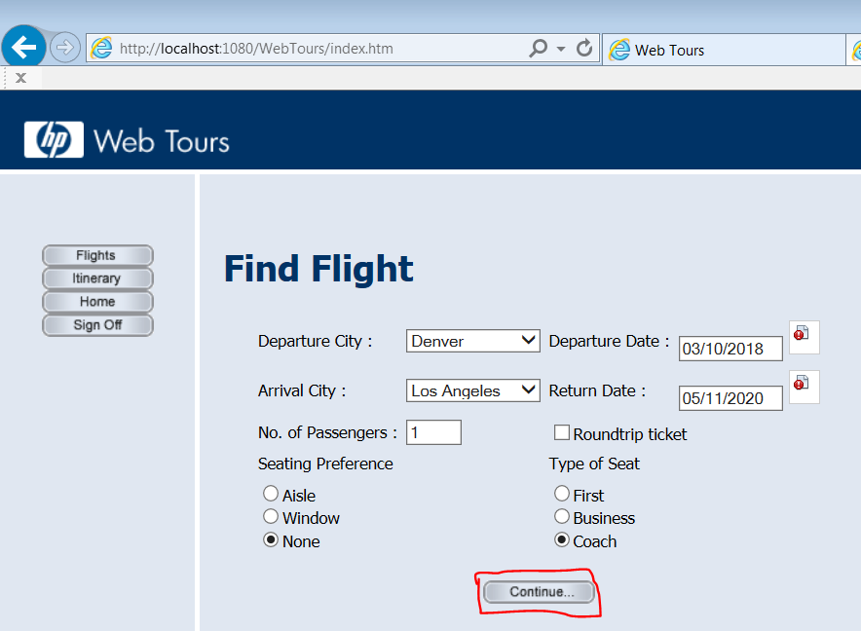Viewport: 861px width, 631px height.
Task: Click the No. of Passengers input field
Action: coord(433,431)
